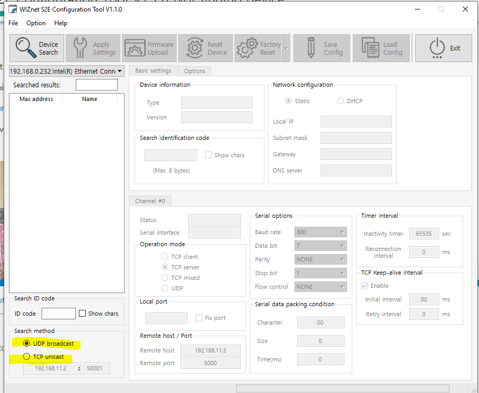Open the Baud rate dropdown
479x393 pixels.
(320, 232)
